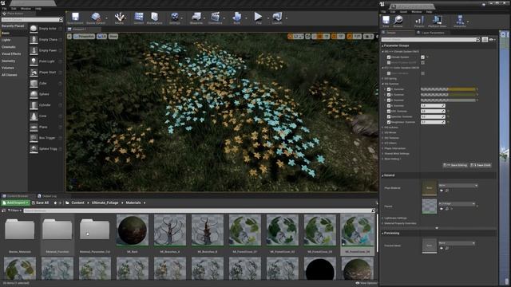Open the Window menu in the main editor
The image size is (511, 287).
[26, 9]
